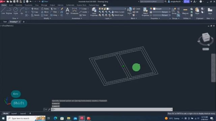Select the Measure tool

[185, 11]
